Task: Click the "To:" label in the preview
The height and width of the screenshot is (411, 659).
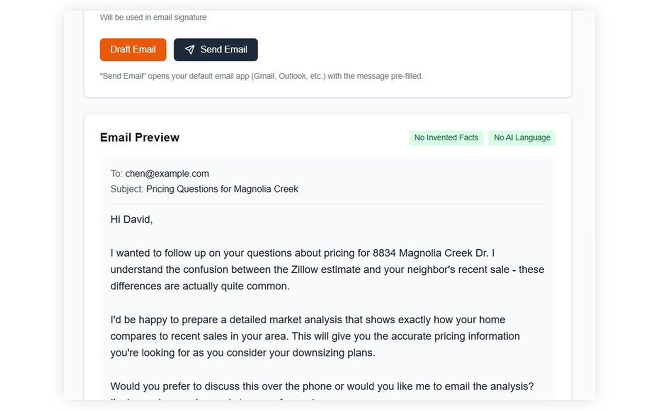Action: [116, 174]
